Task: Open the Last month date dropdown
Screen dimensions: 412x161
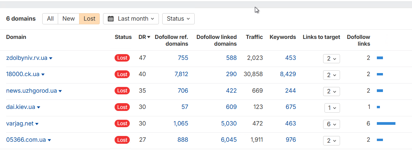Action: 131,19
